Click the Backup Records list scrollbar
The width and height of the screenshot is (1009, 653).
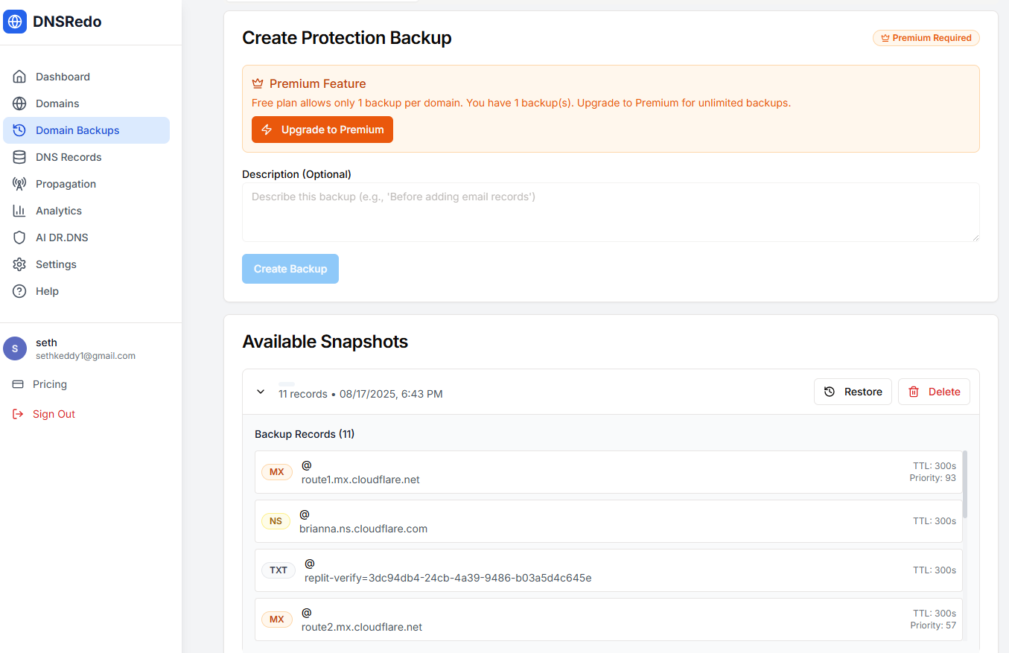(965, 484)
